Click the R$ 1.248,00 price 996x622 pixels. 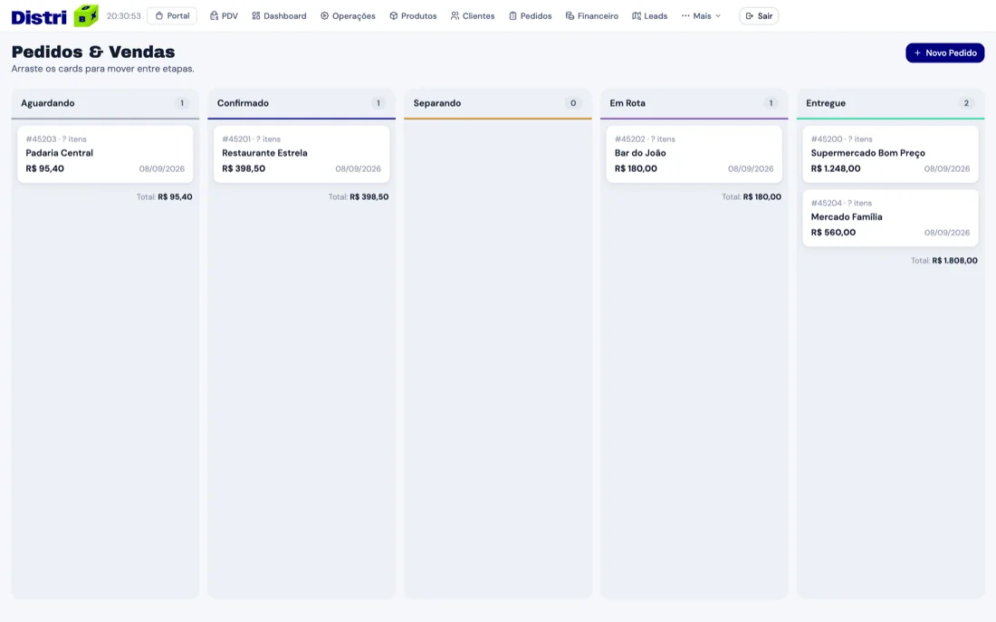pyautogui.click(x=836, y=169)
